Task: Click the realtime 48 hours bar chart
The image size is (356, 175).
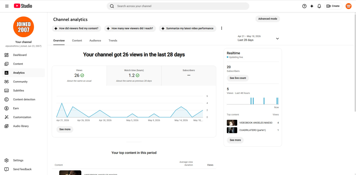Action: (253, 101)
